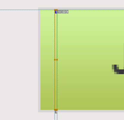124x120 pixels.
Task: Click the right middle orange slice handle
Action: [x=57, y=60]
